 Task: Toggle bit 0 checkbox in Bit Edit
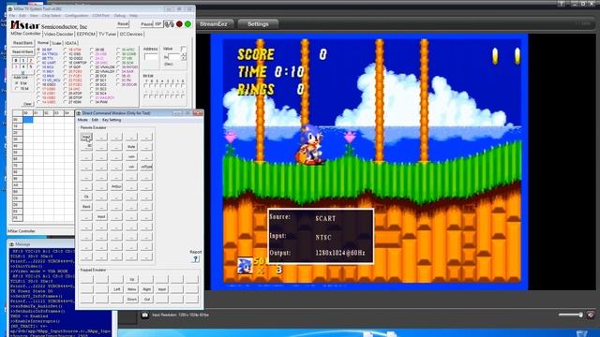pyautogui.click(x=183, y=85)
